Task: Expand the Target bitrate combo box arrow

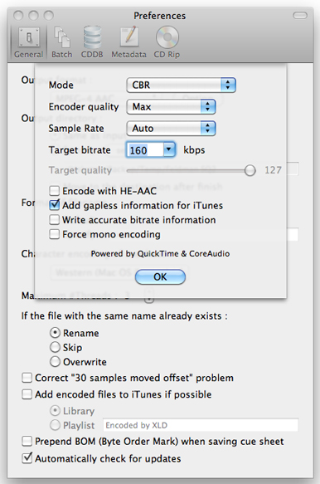Action: point(168,149)
